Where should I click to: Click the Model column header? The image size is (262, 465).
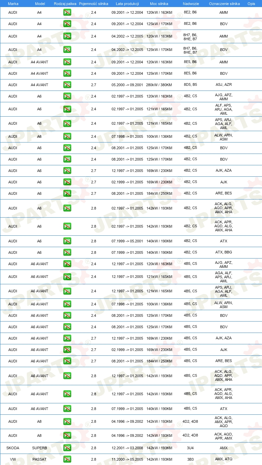40,4
